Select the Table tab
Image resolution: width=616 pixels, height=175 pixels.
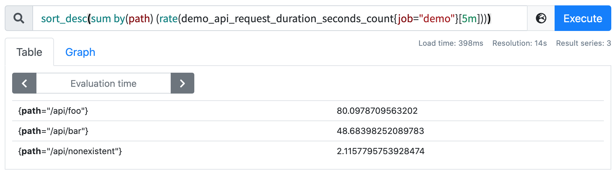(29, 52)
